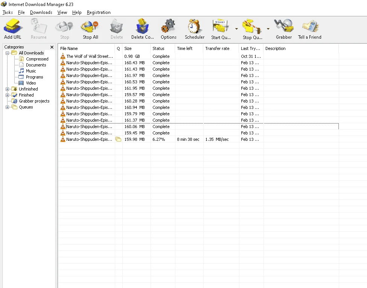
Task: Open the File menu
Action: [21, 12]
